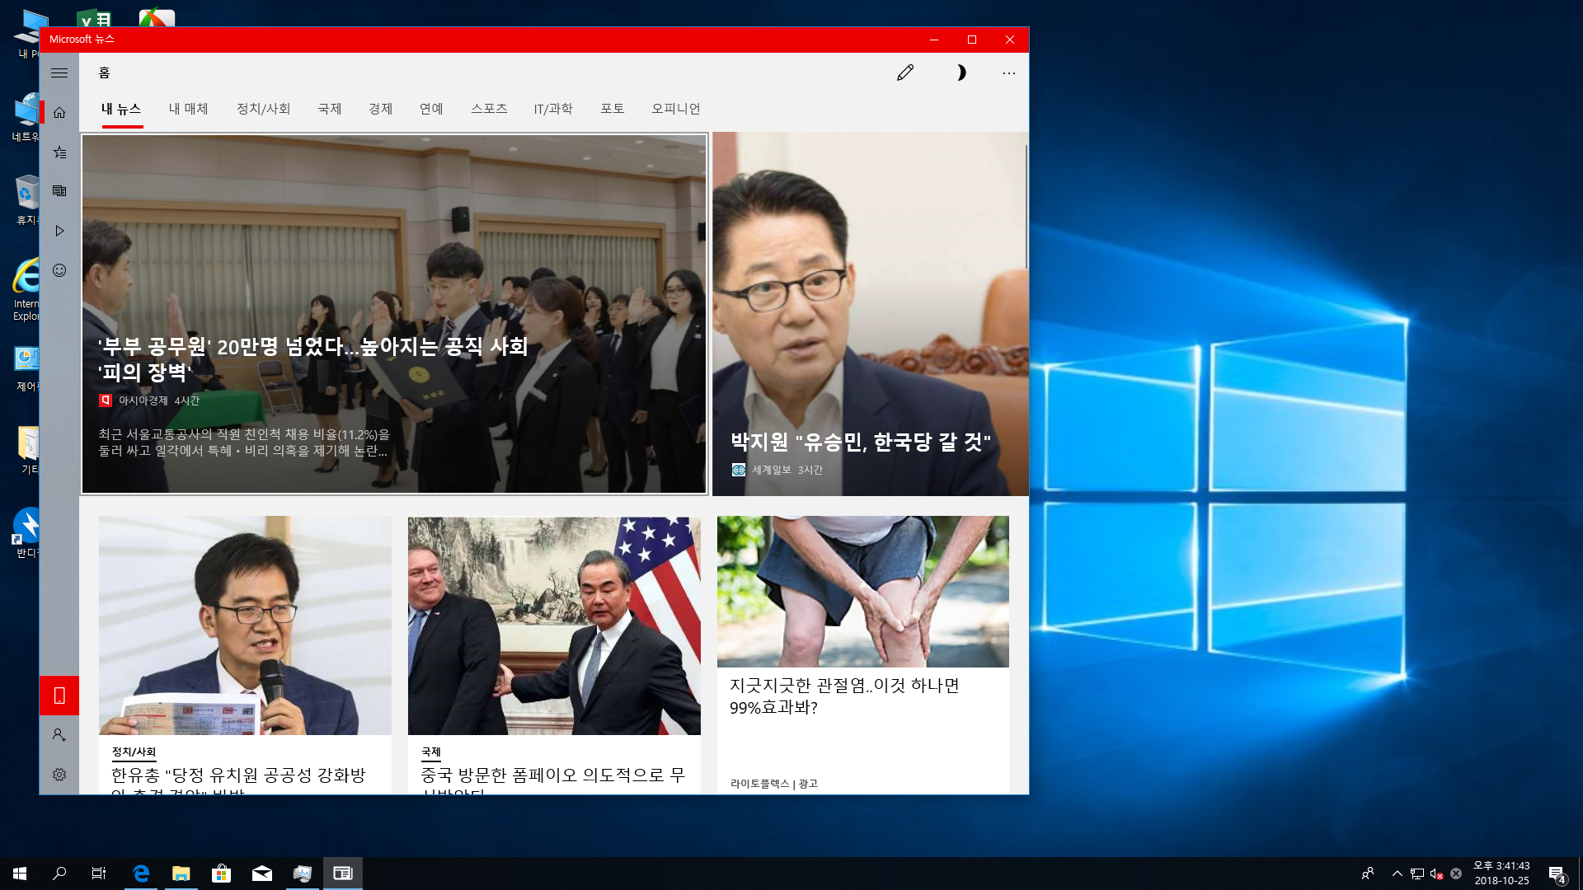Viewport: 1583px width, 890px height.
Task: Click the 라이토플렉스 | 광고 label
Action: click(774, 784)
